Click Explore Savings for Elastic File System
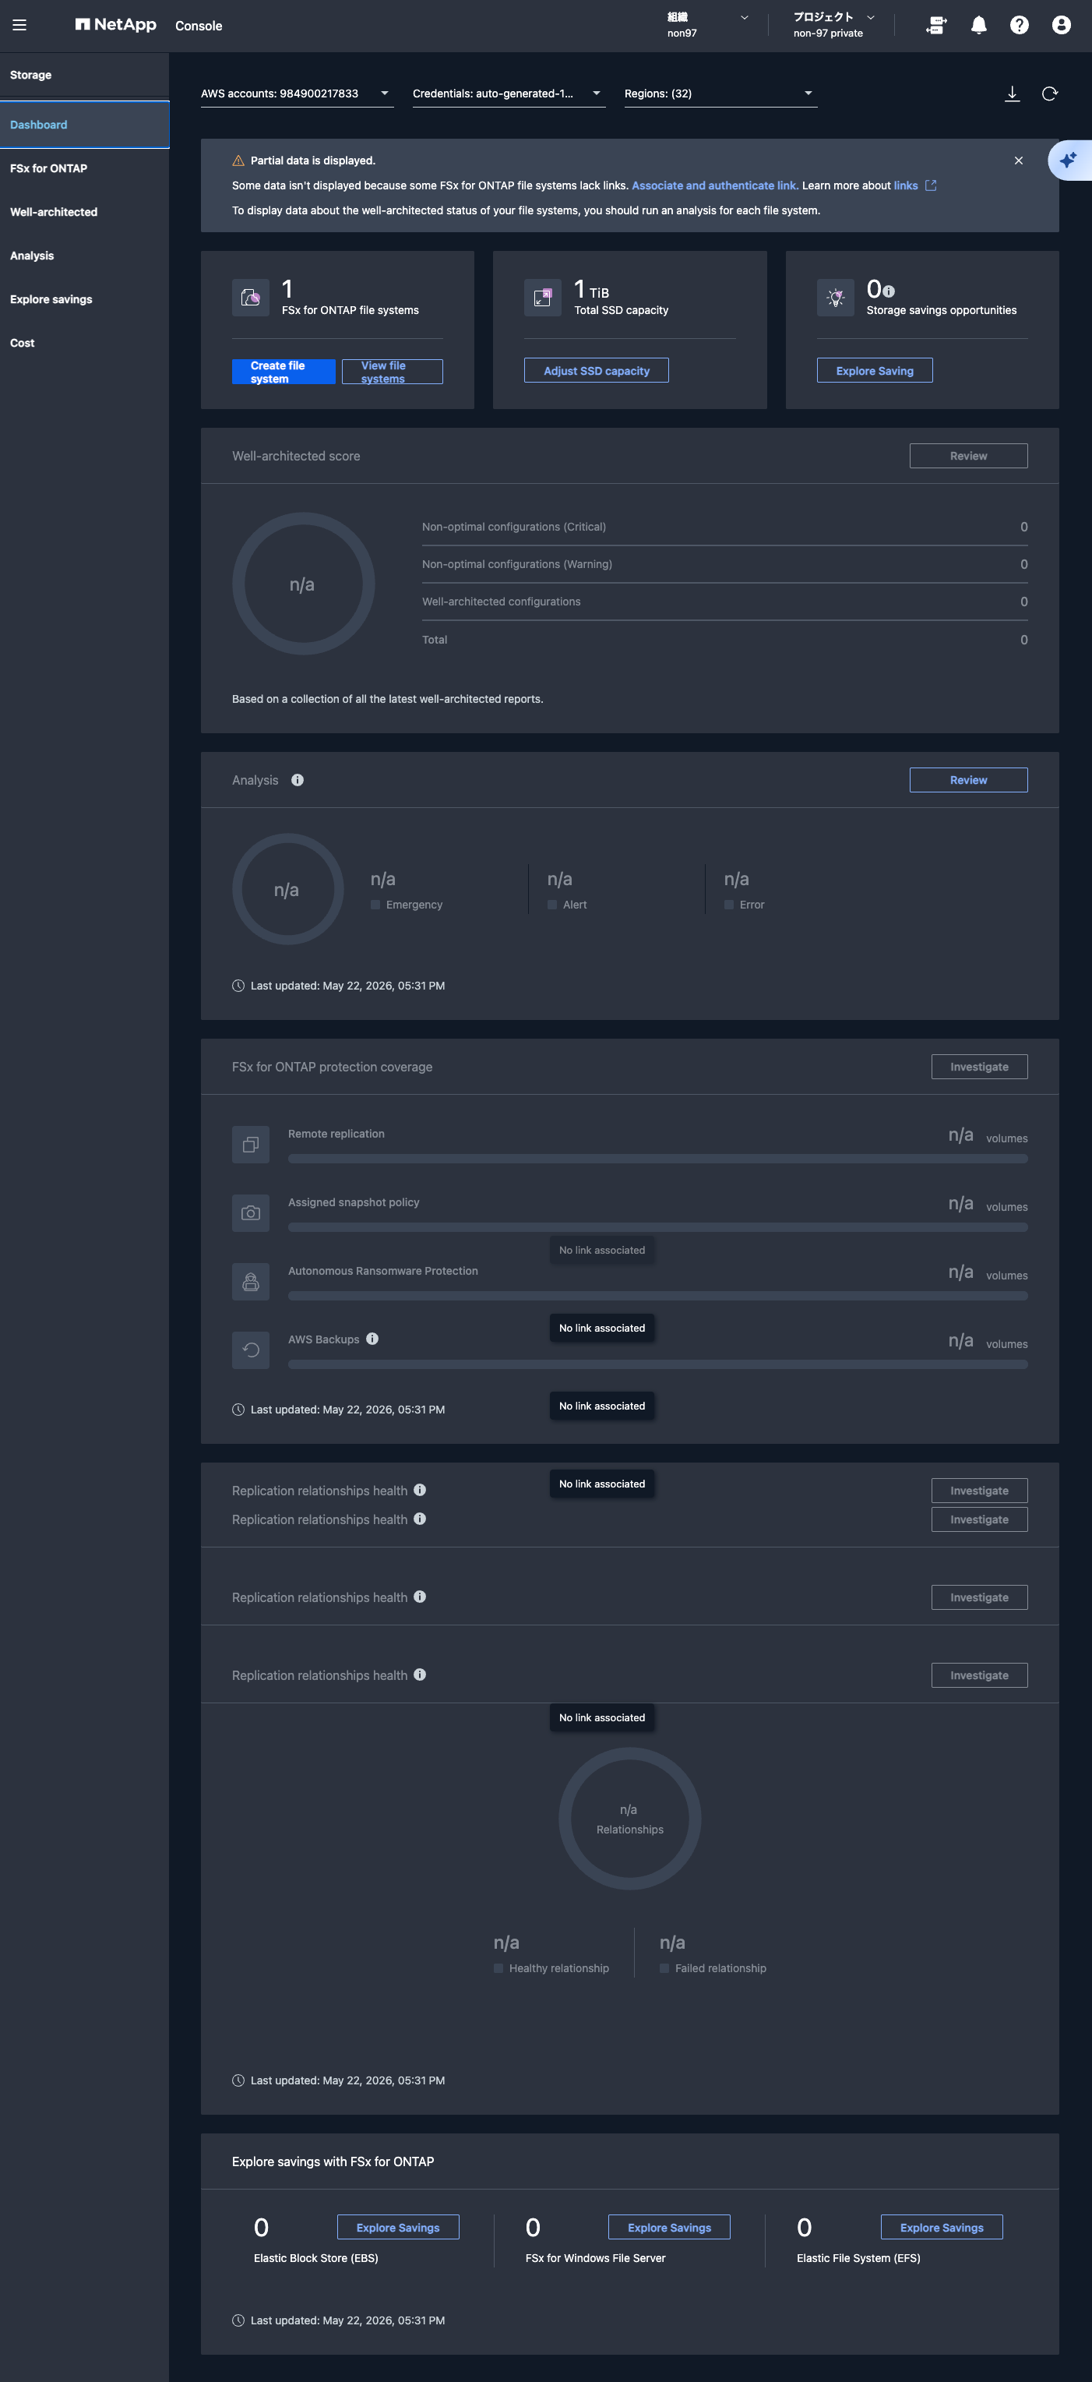The width and height of the screenshot is (1092, 2382). tap(941, 2228)
